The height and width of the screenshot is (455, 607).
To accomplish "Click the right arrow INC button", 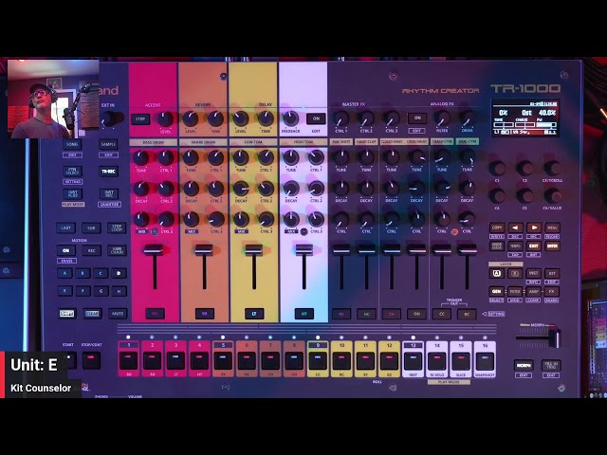I will (534, 227).
